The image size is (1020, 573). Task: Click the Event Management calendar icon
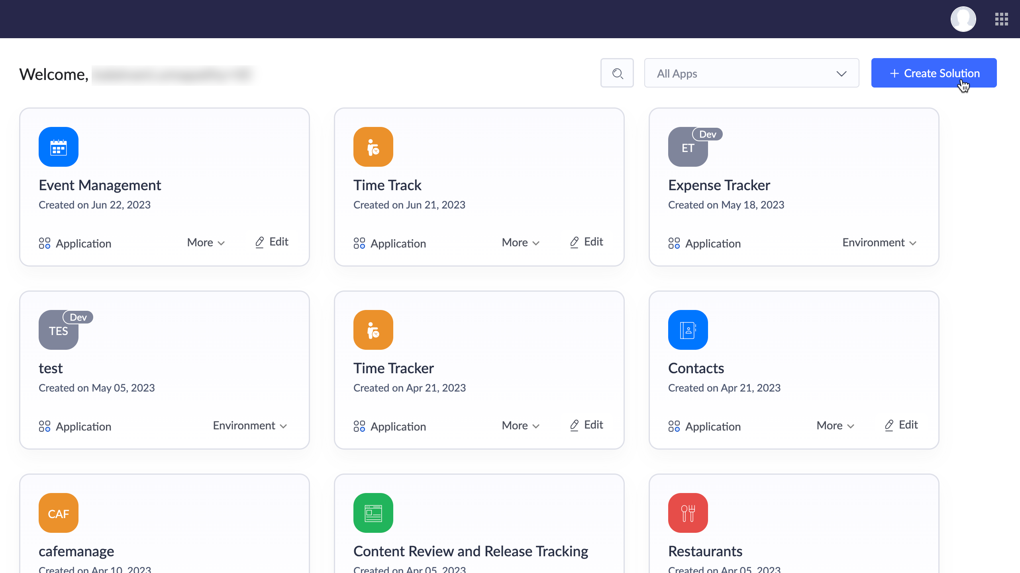click(x=59, y=147)
